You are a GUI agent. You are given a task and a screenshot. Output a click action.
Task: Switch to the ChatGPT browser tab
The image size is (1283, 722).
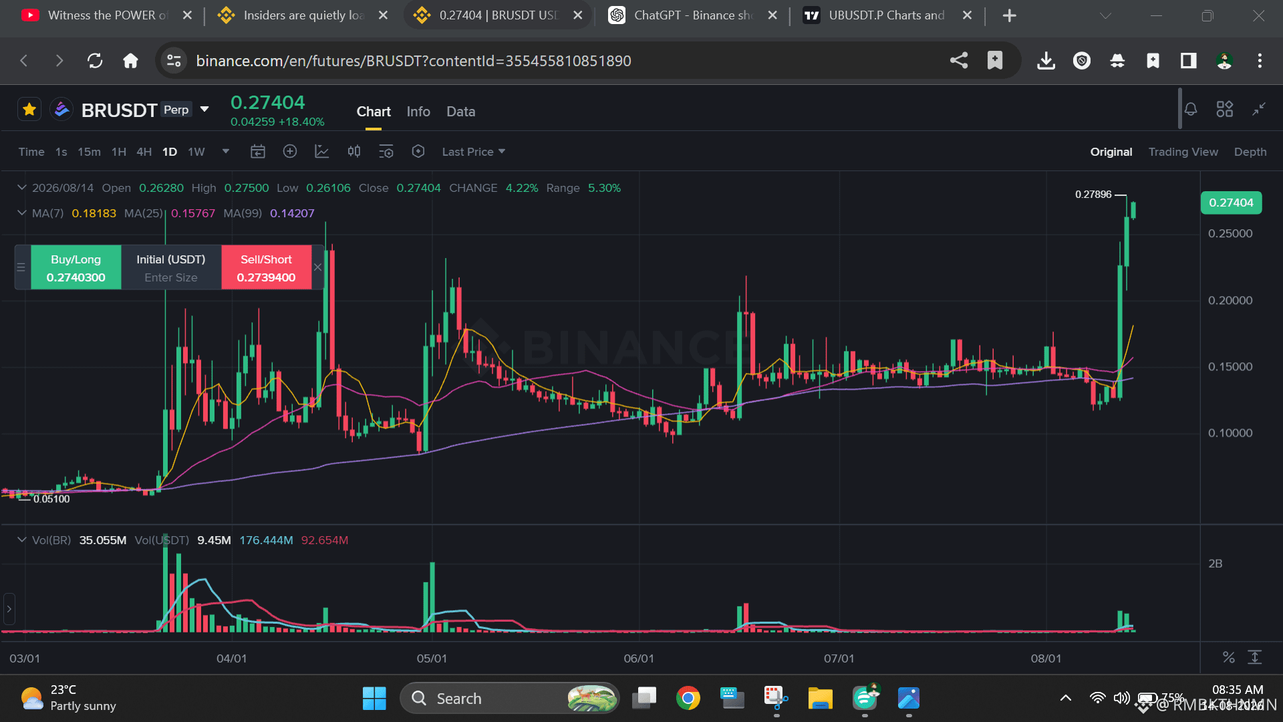click(694, 15)
